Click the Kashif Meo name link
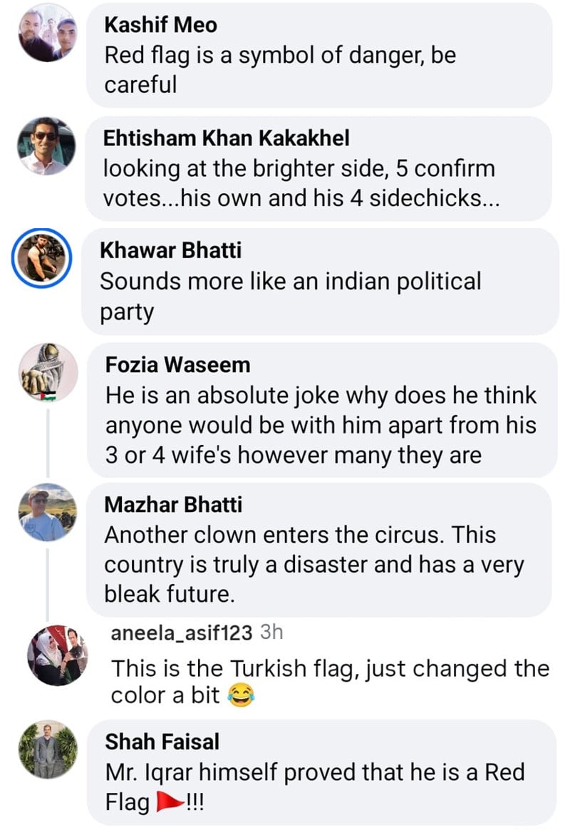Viewport: 570px width, 830px height. (x=160, y=24)
